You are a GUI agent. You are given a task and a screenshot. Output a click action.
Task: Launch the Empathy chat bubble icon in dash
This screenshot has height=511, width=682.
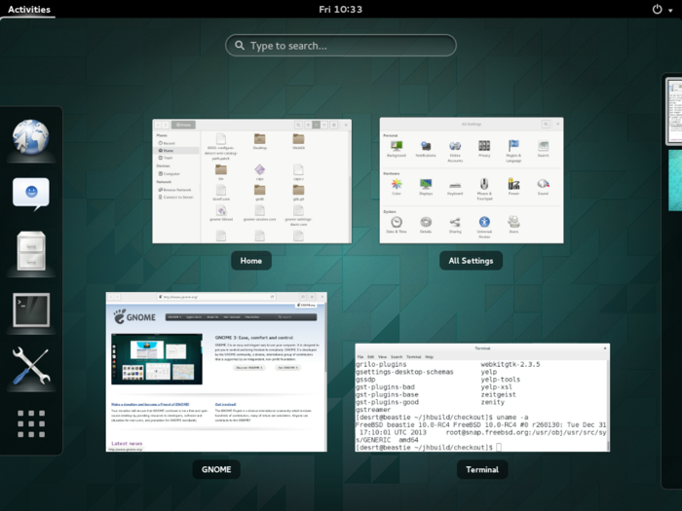coord(31,193)
